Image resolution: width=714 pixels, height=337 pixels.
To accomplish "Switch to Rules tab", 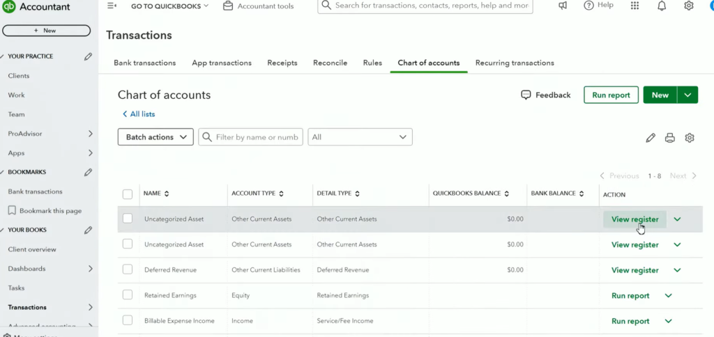I will tap(372, 63).
